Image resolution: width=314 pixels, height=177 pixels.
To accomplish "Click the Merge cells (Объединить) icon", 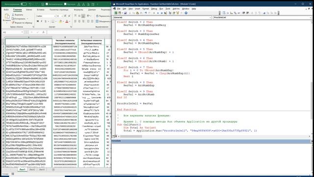I will tap(97, 21).
